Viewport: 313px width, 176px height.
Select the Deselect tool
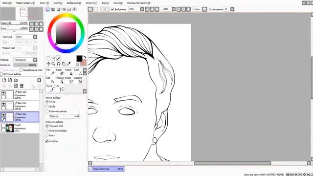pyautogui.click(x=78, y=80)
